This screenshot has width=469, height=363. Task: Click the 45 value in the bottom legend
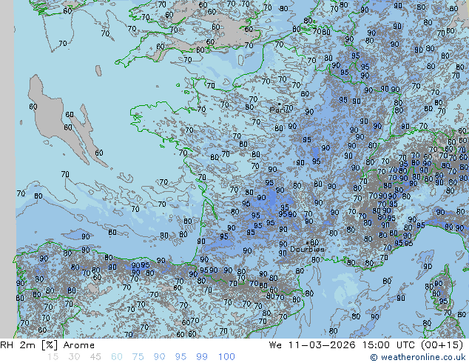95,357
